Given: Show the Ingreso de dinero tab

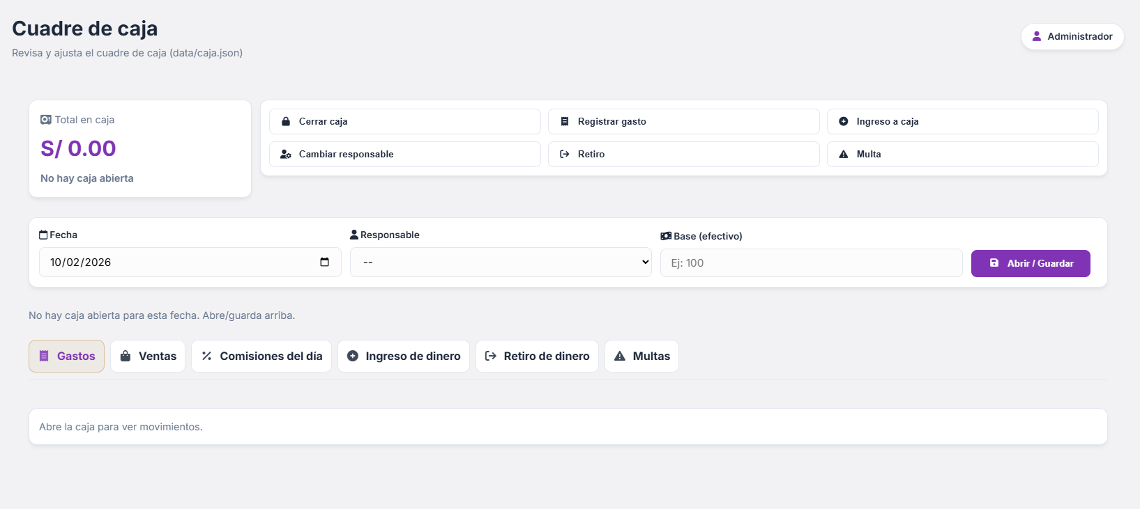Looking at the screenshot, I should 404,356.
